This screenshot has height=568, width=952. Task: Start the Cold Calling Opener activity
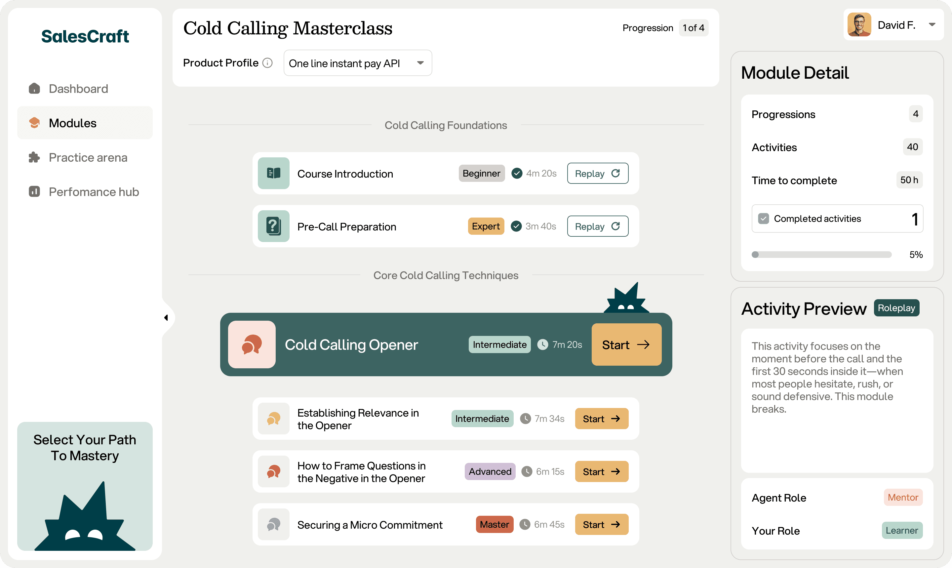pos(626,345)
